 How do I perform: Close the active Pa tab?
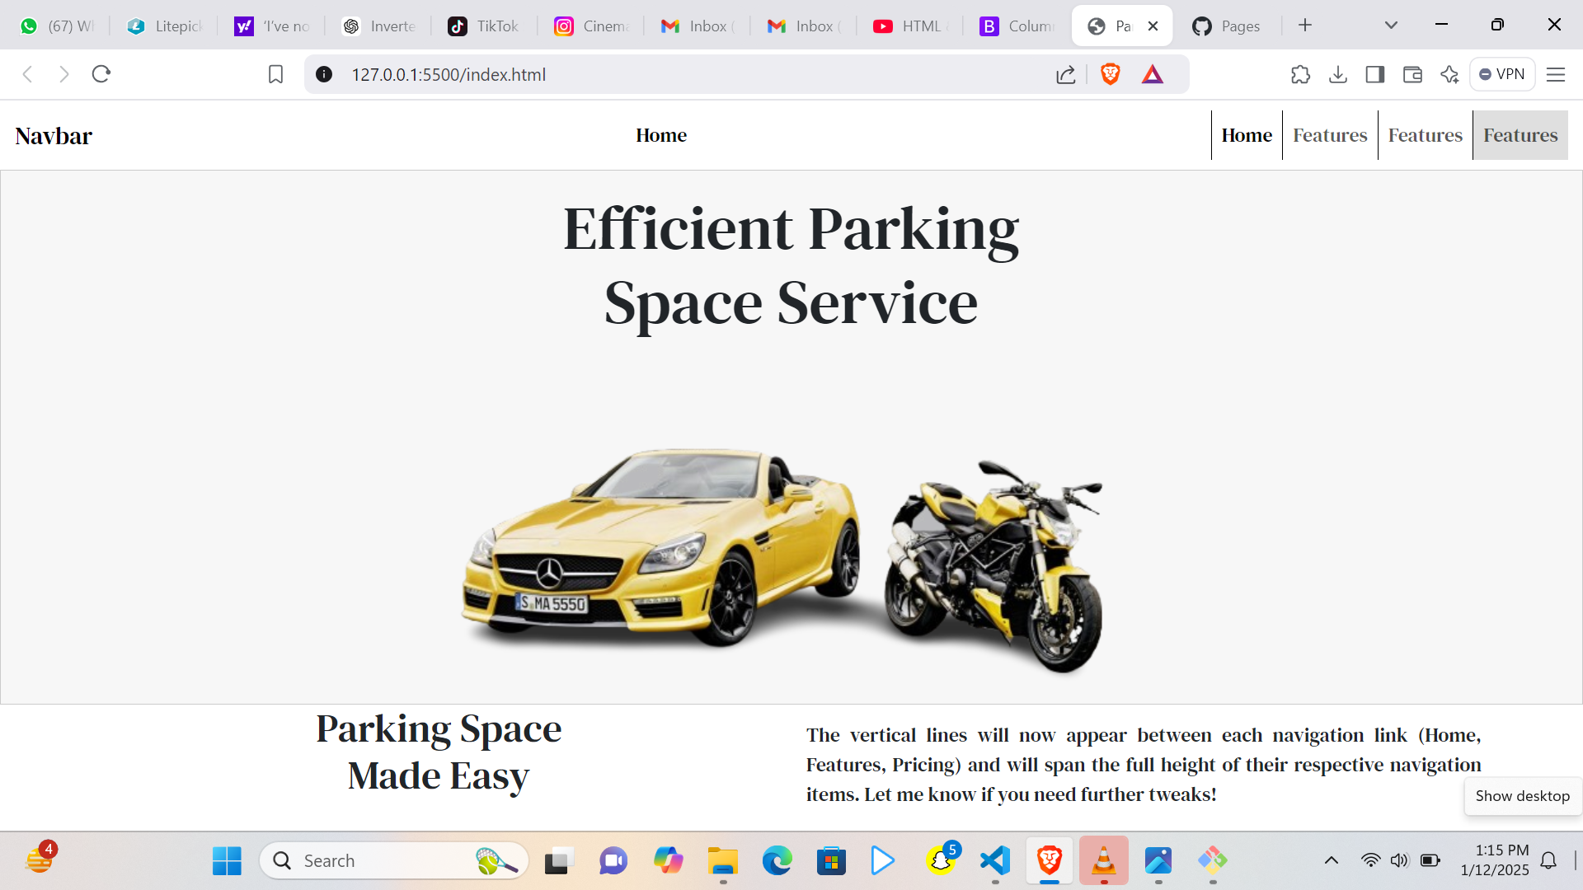coord(1153,26)
